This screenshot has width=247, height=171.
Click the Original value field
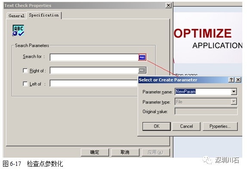click(206, 112)
